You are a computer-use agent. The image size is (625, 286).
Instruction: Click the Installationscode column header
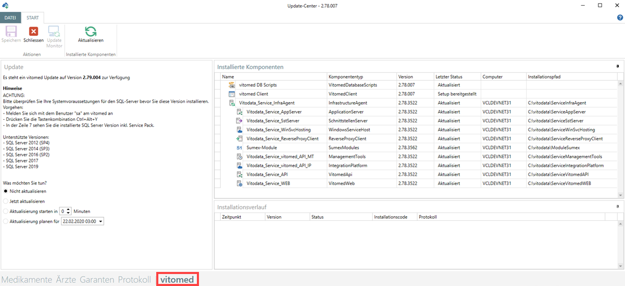click(394, 216)
